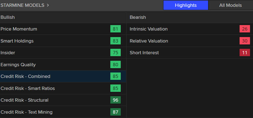Click the dark red 11 Short Interest score
This screenshot has width=253, height=118.
tap(245, 53)
